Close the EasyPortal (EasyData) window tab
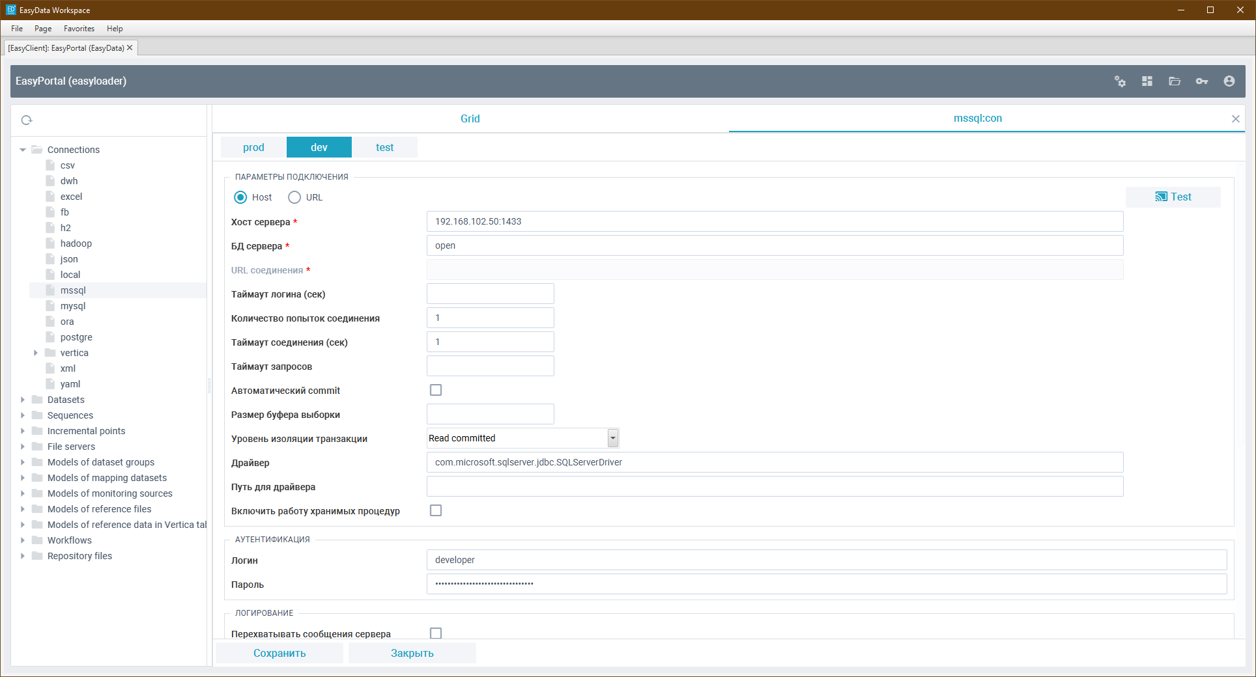 [130, 48]
